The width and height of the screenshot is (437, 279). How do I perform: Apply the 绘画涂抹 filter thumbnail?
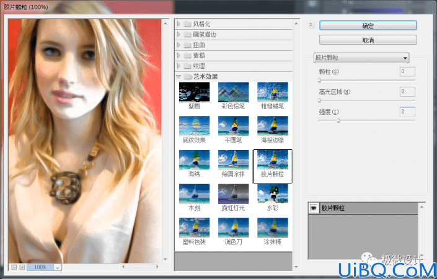tap(233, 160)
